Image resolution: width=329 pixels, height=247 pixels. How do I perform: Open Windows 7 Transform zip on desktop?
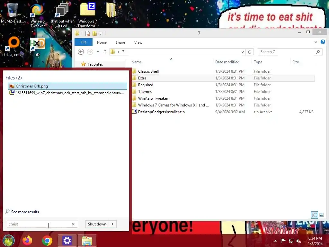click(x=88, y=15)
